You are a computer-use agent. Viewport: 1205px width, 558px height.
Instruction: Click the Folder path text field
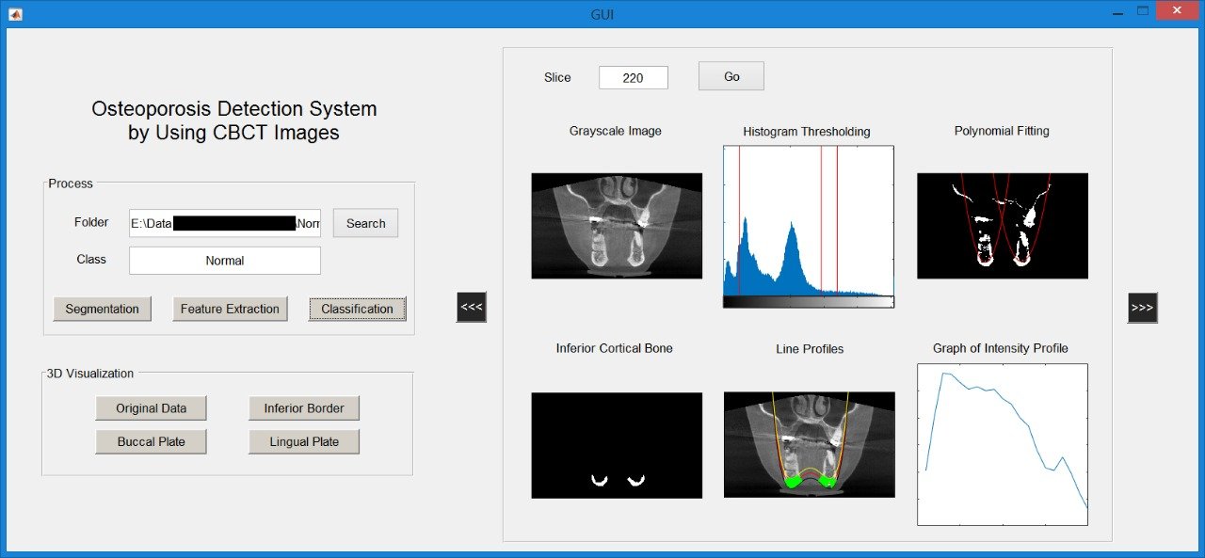(224, 223)
